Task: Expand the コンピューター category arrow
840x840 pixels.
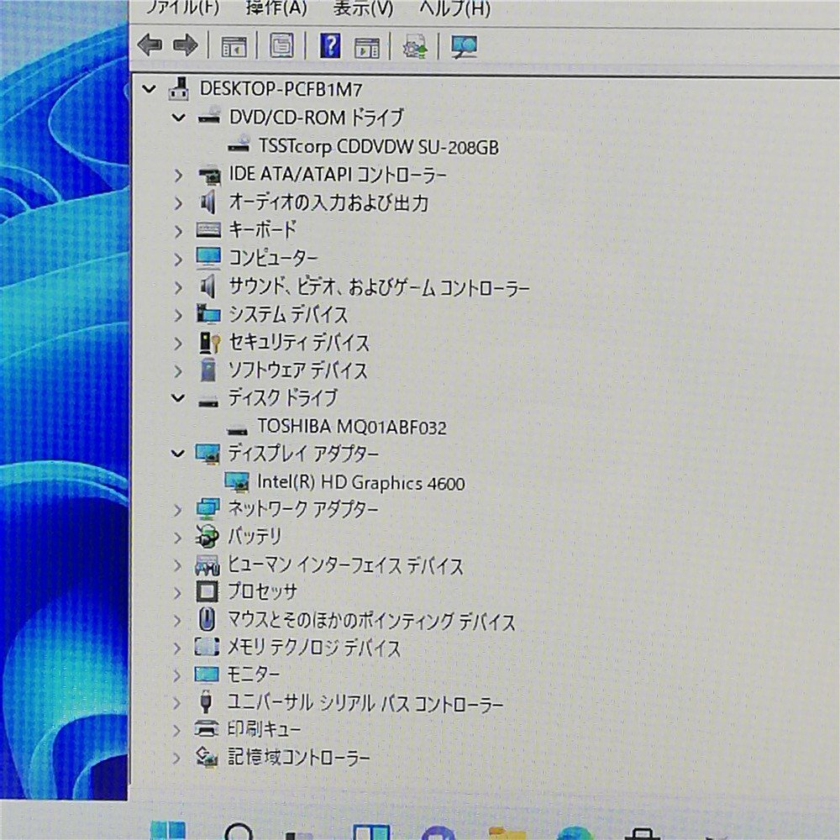Action: pyautogui.click(x=178, y=260)
